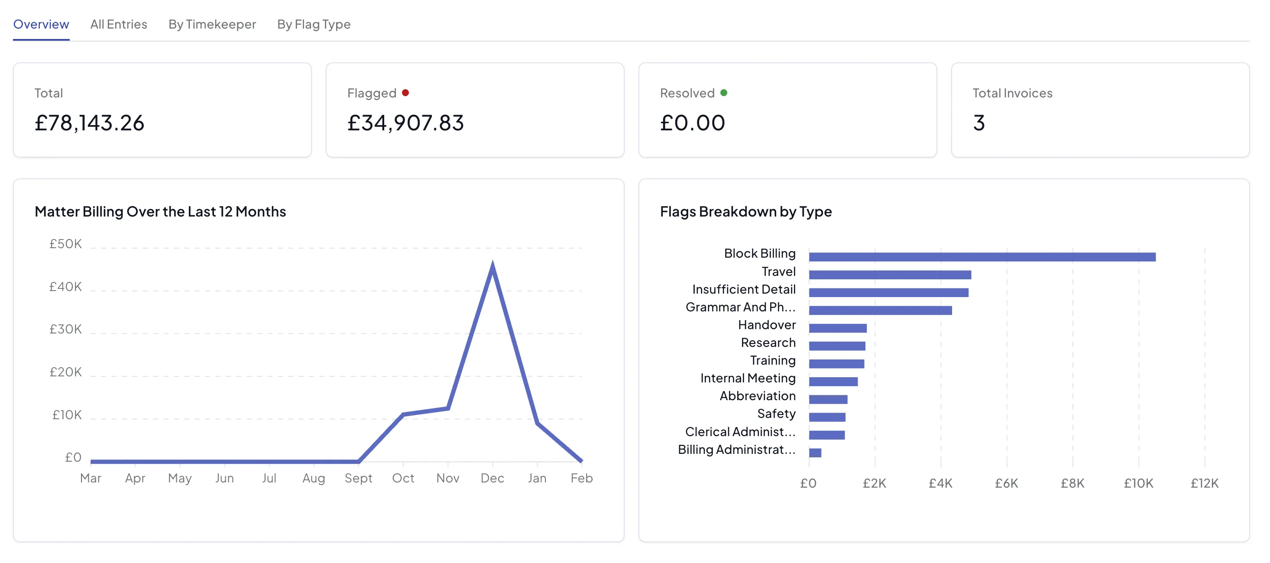Click the Flagged £34,907.83 amount

pyautogui.click(x=405, y=123)
